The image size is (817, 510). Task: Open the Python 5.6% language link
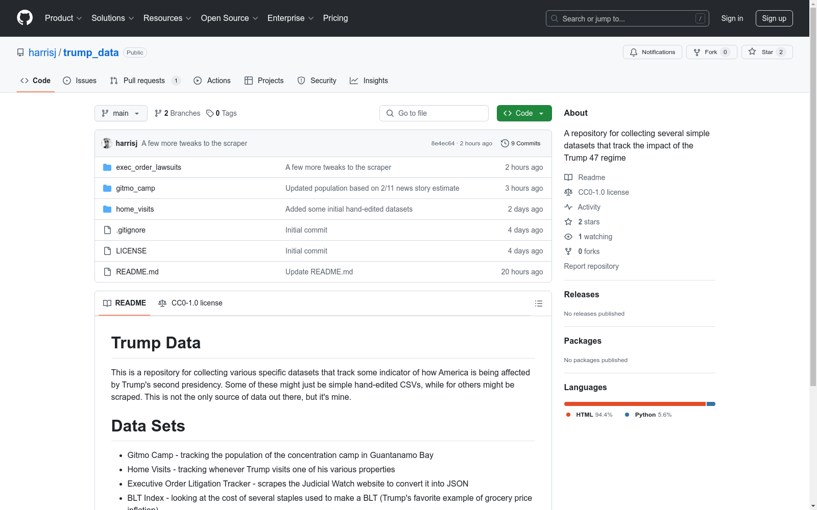tap(648, 415)
